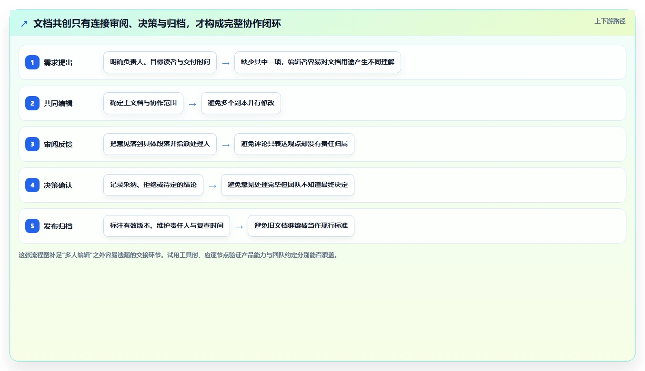Select the 审阅反馈 step label
This screenshot has width=645, height=371.
coord(58,144)
